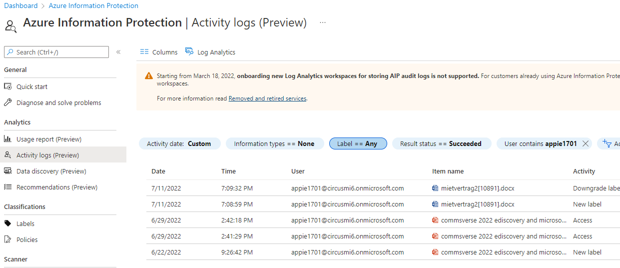
Task: Open the more options ellipsis beside title
Action: (323, 22)
